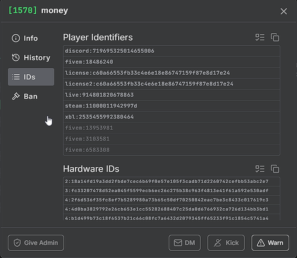Select the xbl: identifier row
Viewport: 297px width, 258px height.
[x=172, y=117]
